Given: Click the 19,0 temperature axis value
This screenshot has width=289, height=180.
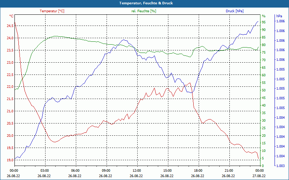Looking at the screenshot, I should click(x=10, y=160).
